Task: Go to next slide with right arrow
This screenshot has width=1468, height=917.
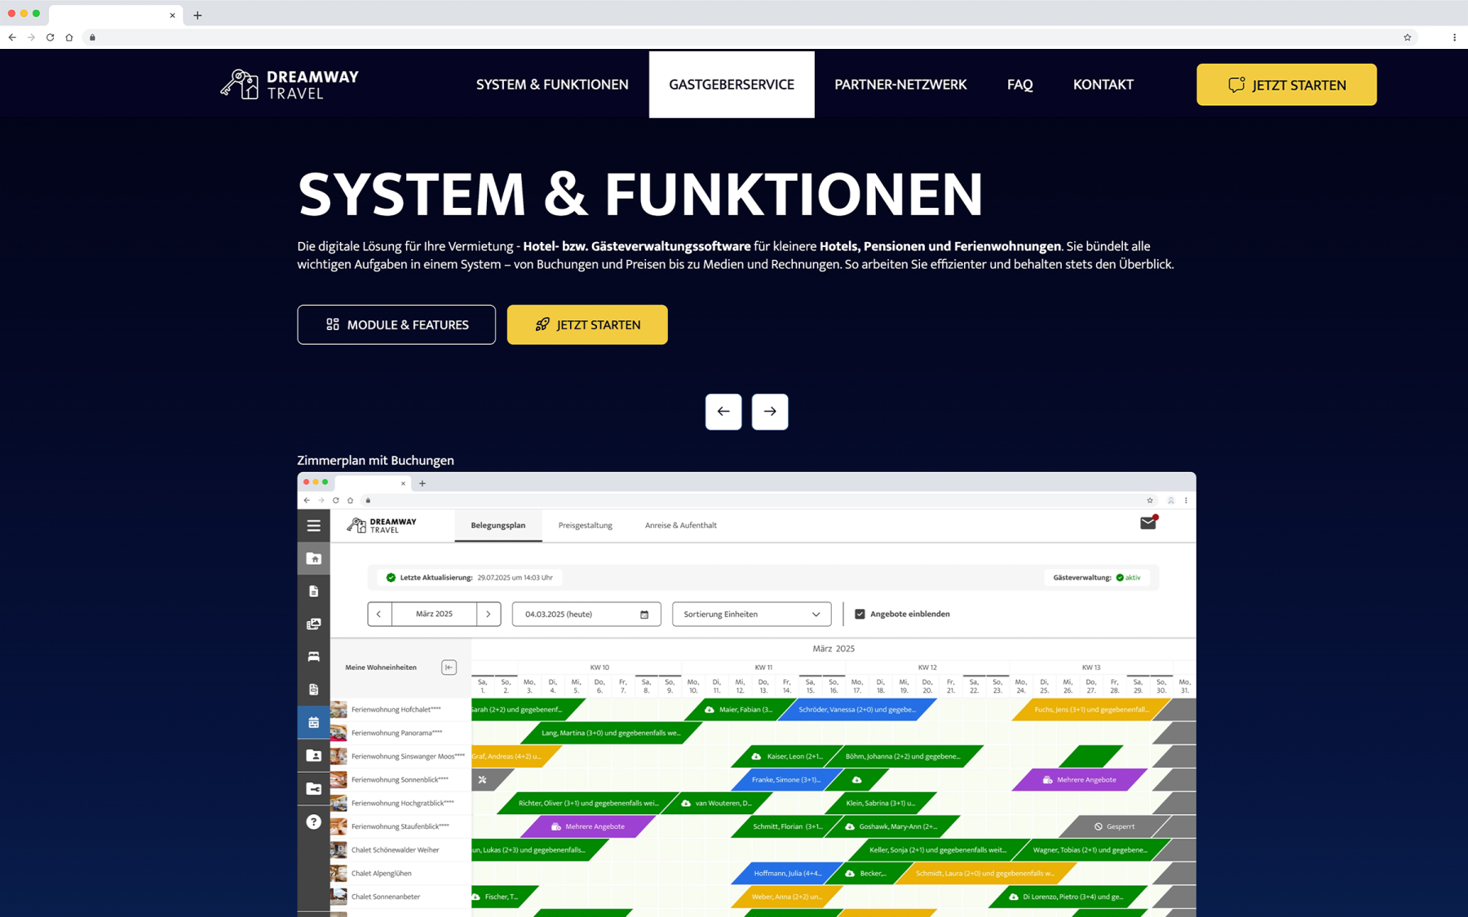Action: (770, 412)
